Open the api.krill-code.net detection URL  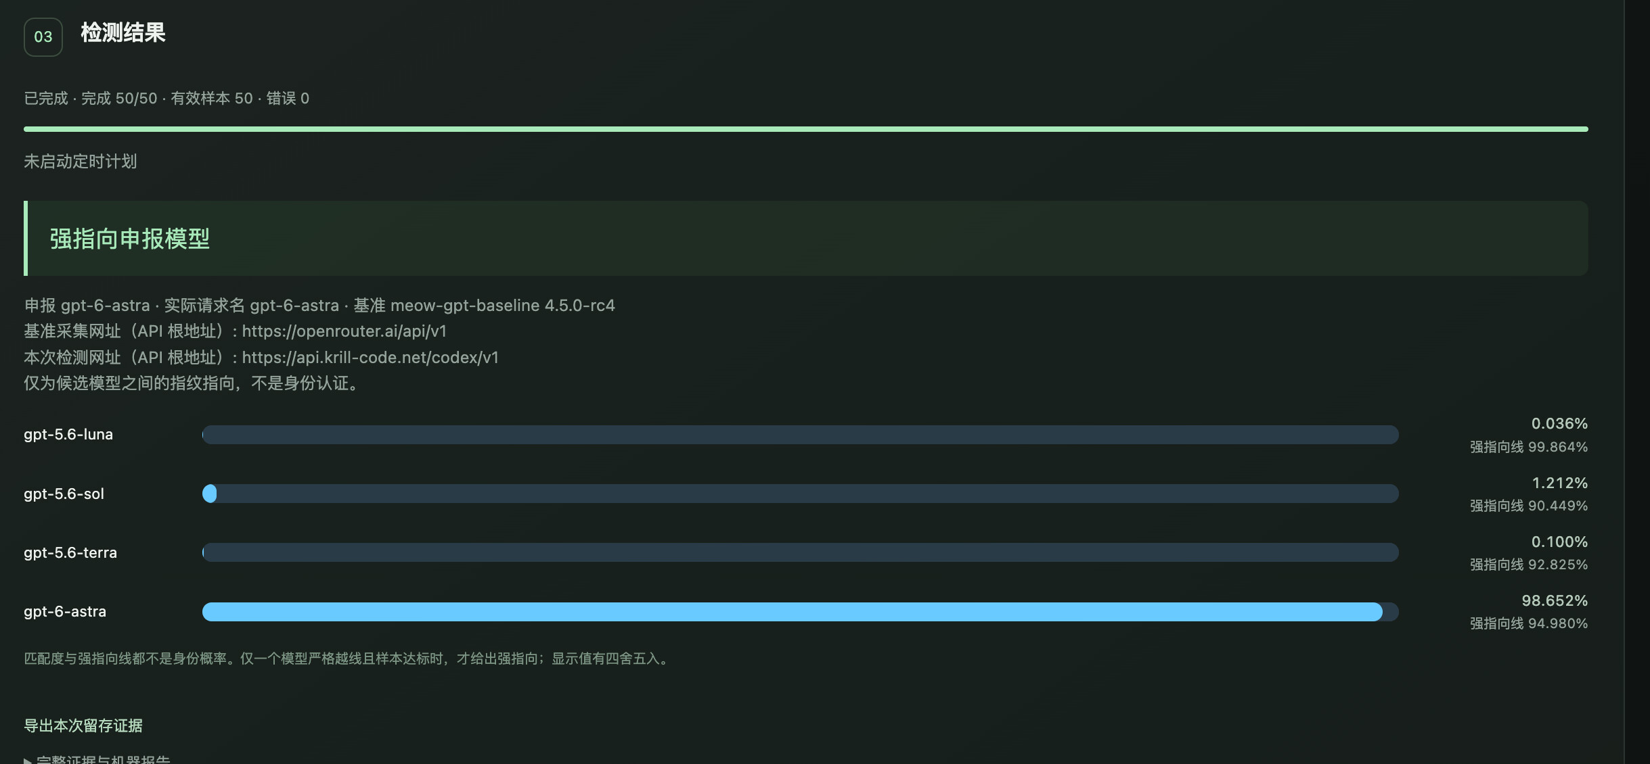click(370, 358)
